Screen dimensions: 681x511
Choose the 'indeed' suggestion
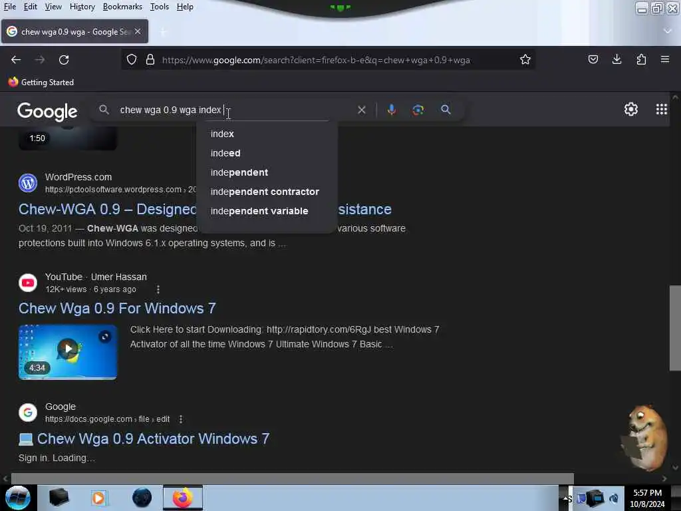(267, 153)
